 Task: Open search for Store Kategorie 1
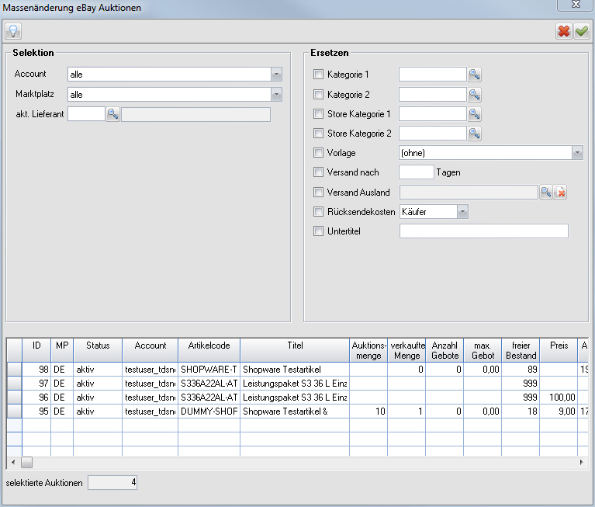tap(474, 114)
